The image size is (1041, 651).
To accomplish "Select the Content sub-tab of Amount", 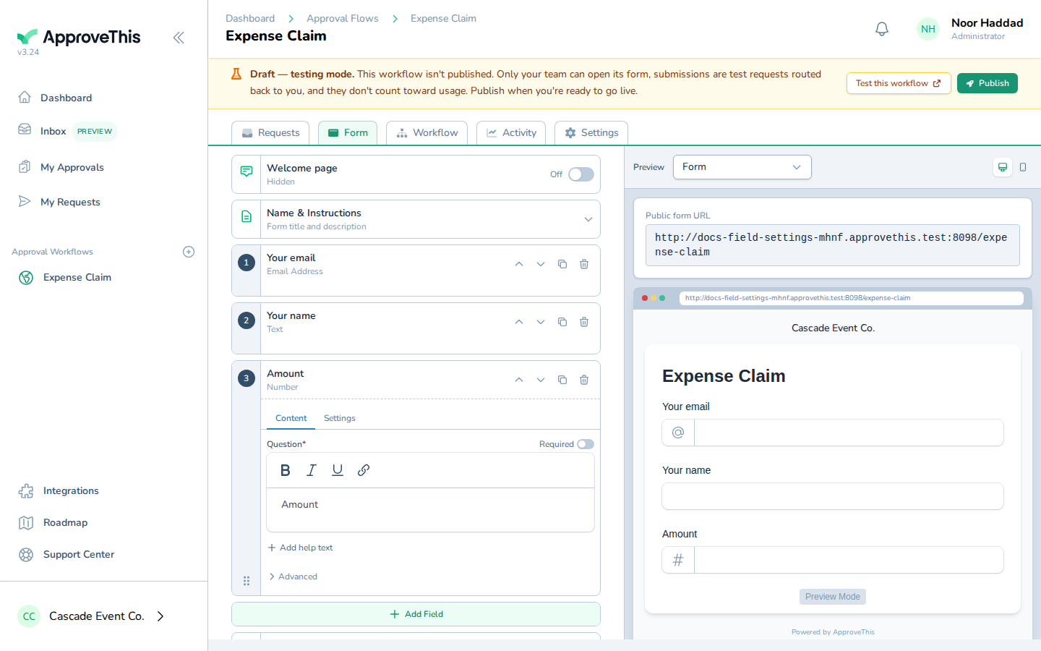I will pyautogui.click(x=291, y=418).
